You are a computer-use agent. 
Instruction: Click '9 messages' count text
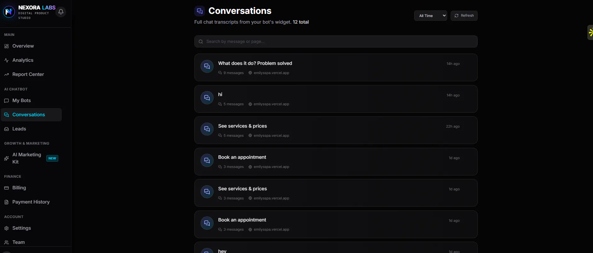[x=233, y=73]
